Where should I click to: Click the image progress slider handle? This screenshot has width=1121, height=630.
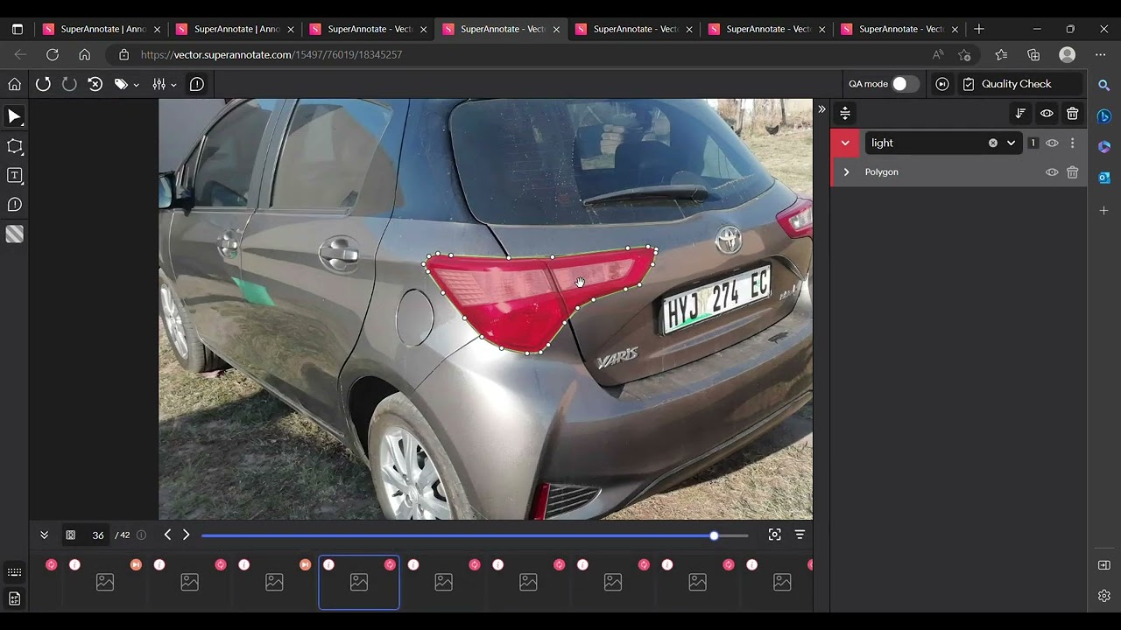[x=714, y=535]
